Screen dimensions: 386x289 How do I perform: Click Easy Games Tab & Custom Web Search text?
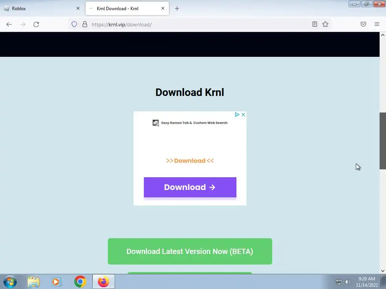point(194,123)
